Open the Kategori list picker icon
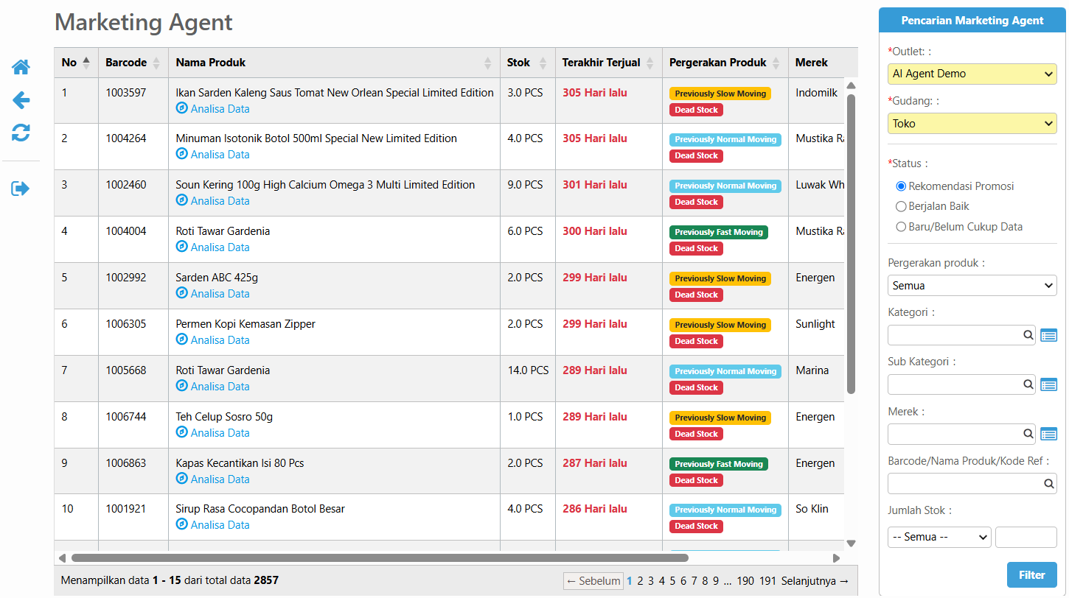 1048,336
